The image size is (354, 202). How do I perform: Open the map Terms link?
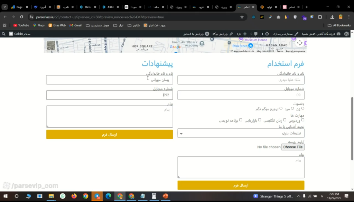pos(280,52)
